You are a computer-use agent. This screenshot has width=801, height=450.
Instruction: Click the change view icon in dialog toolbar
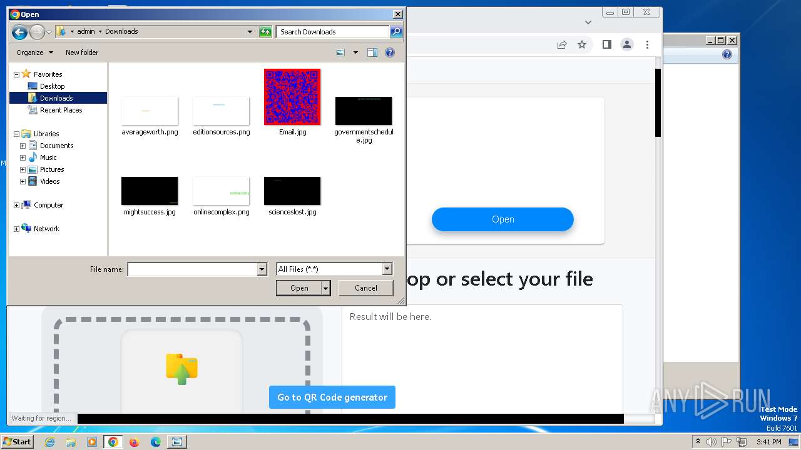tap(340, 52)
